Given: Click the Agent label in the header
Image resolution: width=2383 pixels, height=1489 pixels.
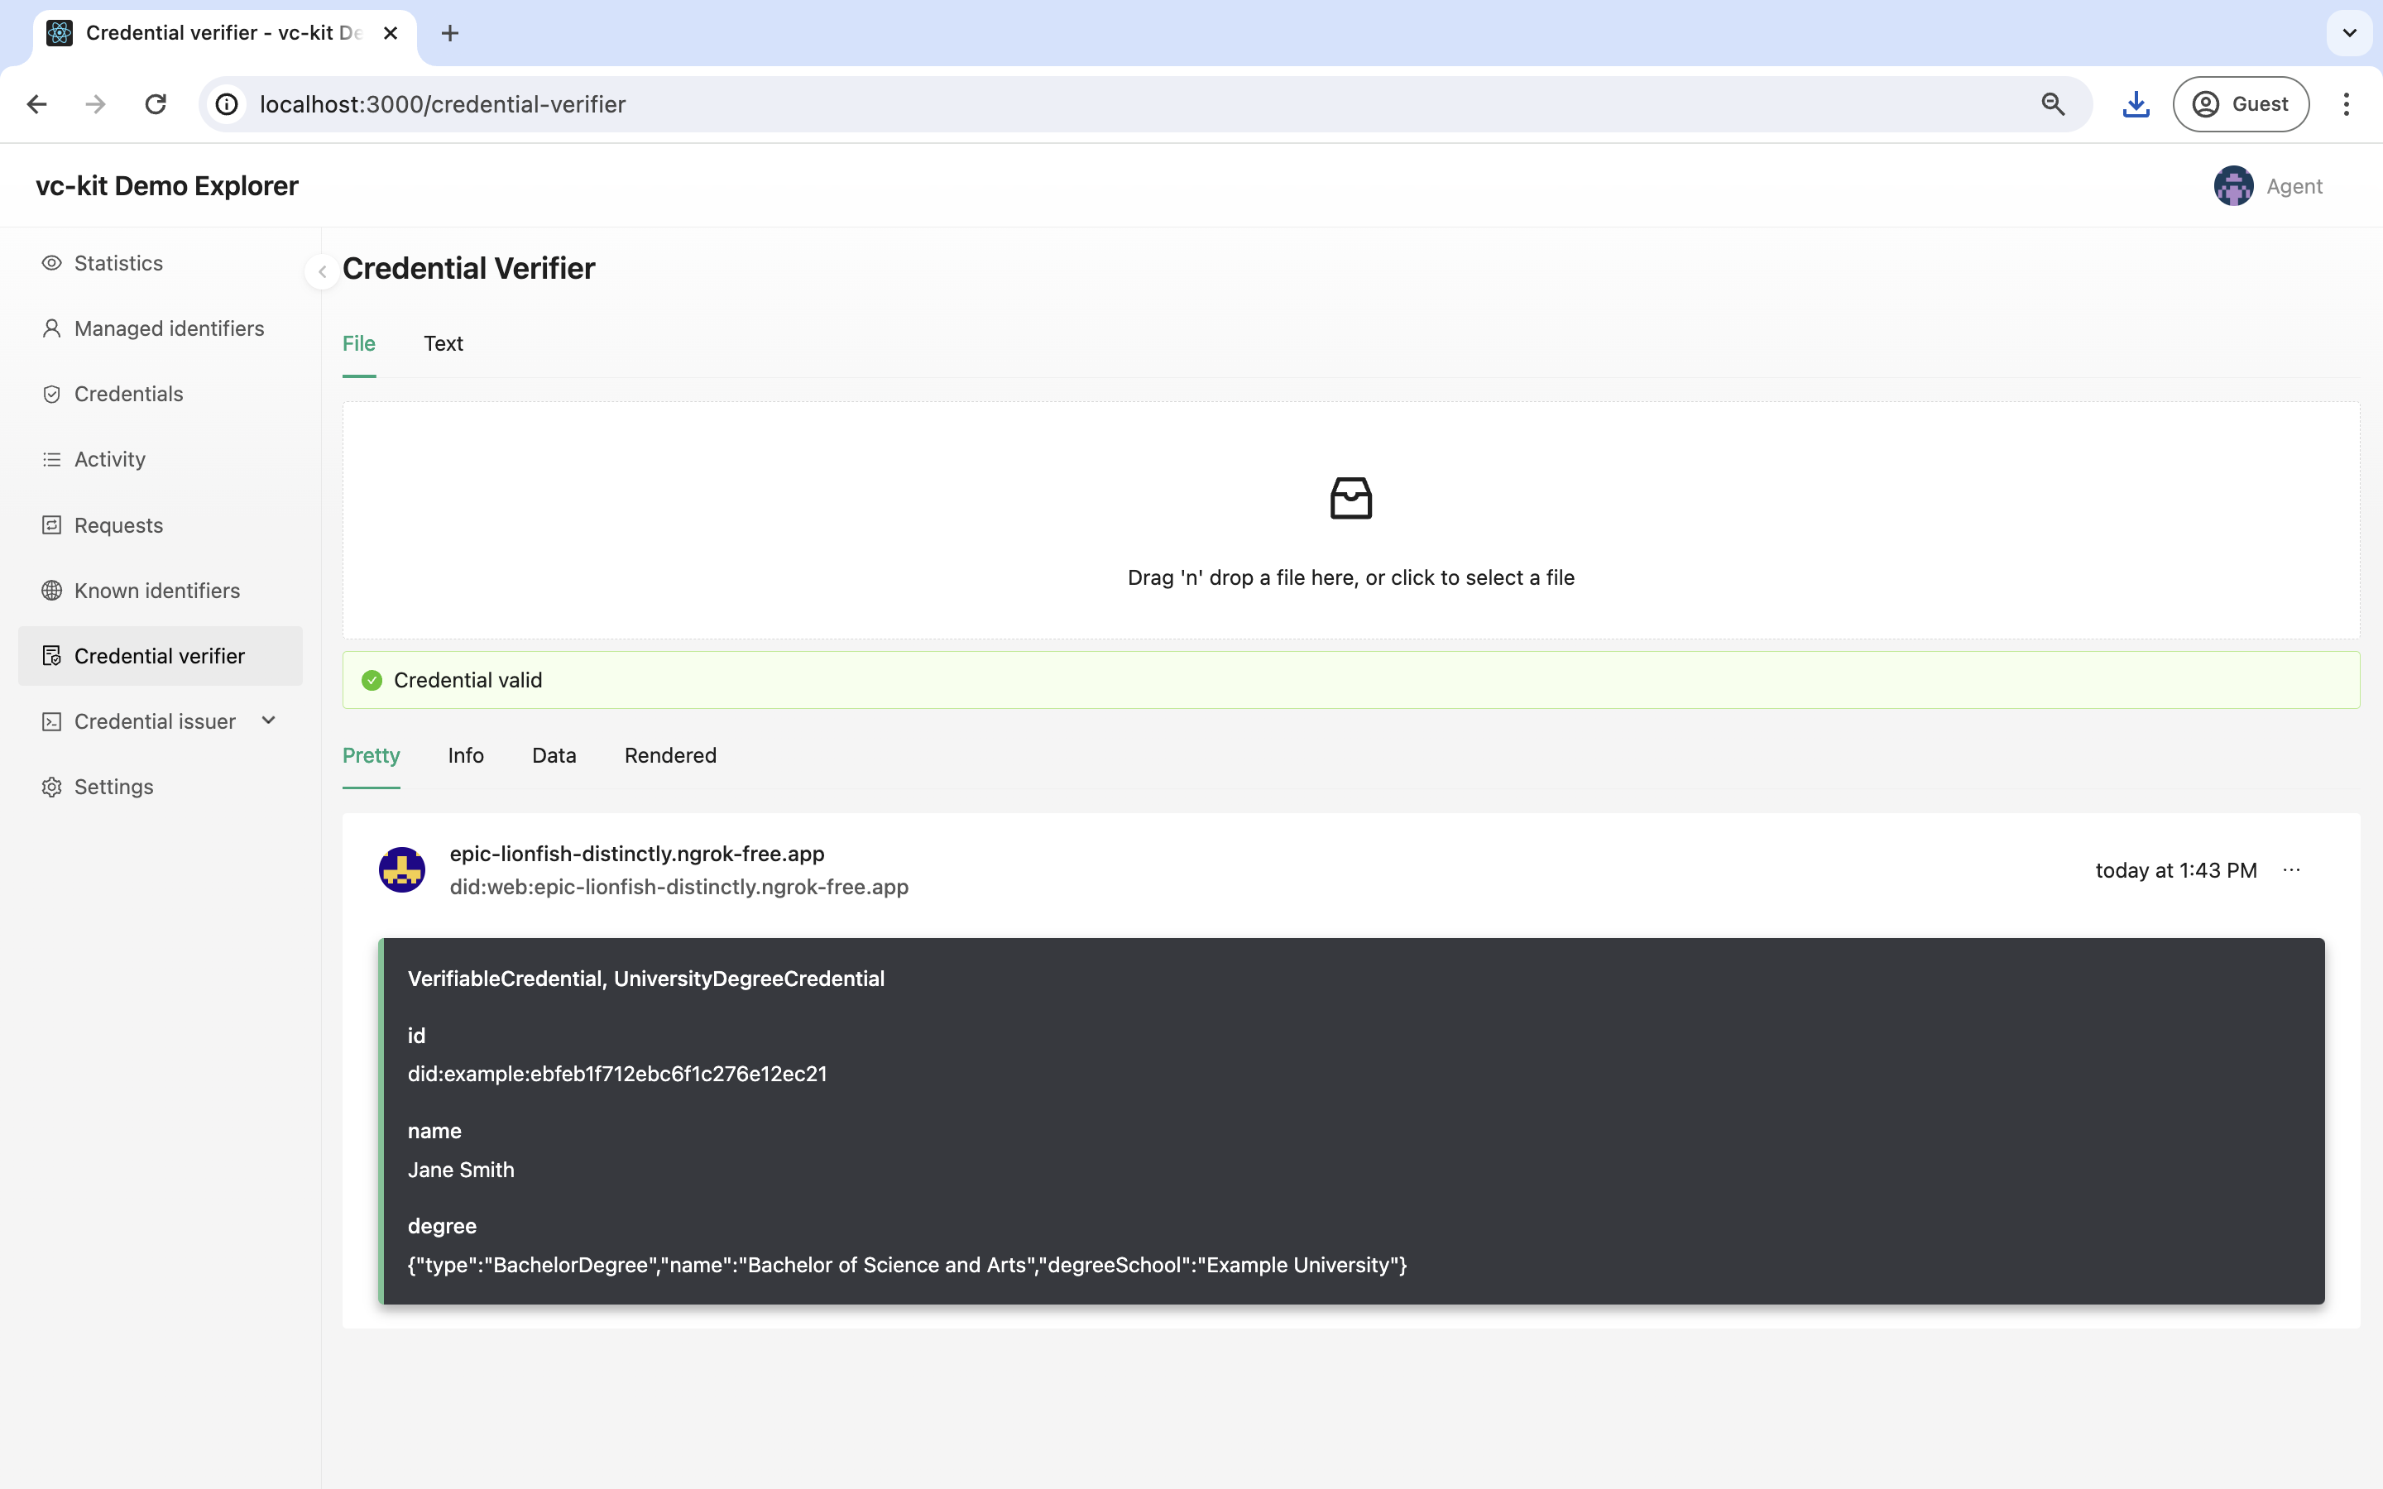Looking at the screenshot, I should pos(2294,186).
